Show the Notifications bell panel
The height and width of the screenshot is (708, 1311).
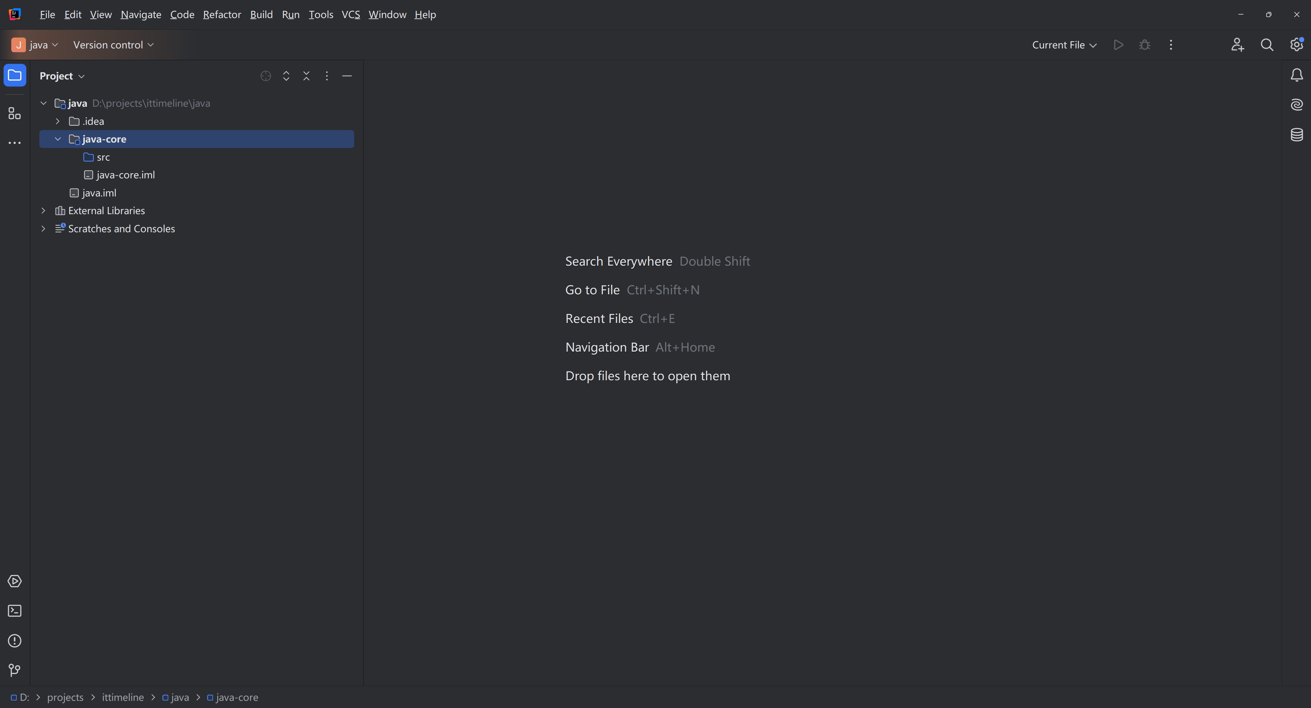(1296, 75)
